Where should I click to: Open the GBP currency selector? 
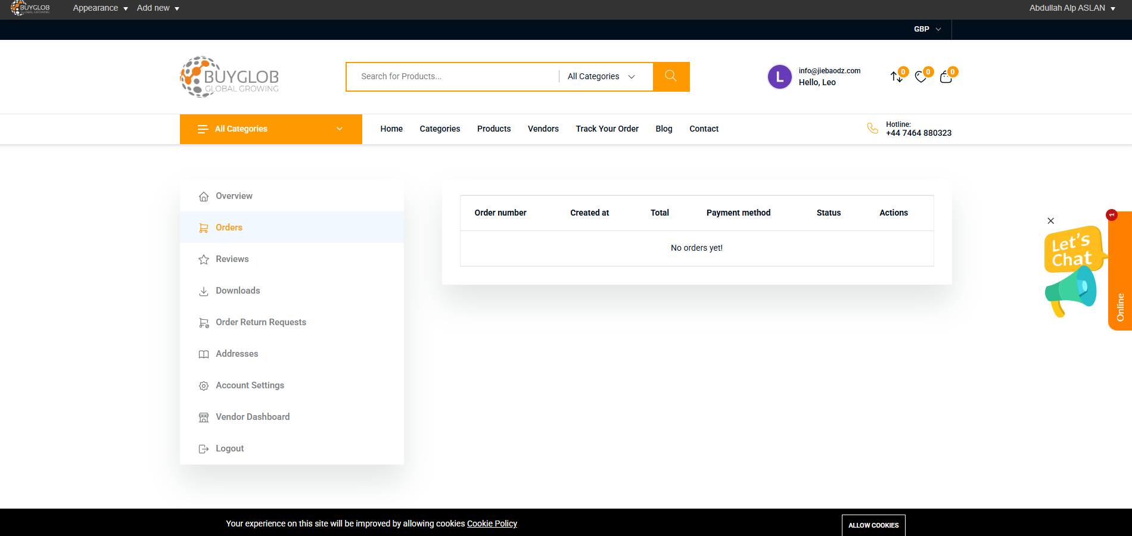[927, 29]
